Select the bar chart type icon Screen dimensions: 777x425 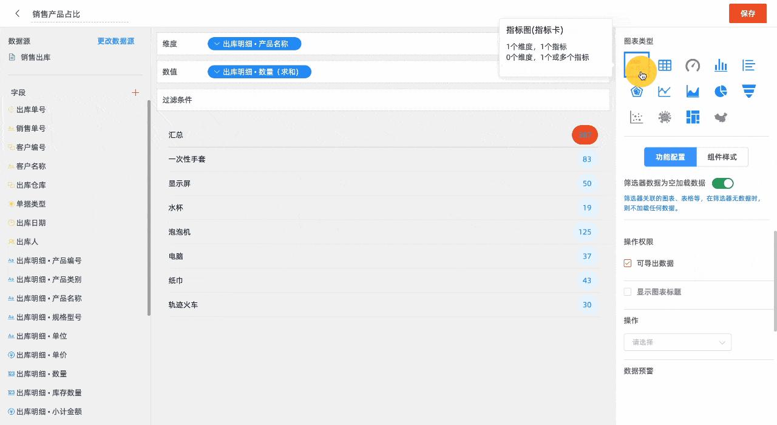coord(721,66)
